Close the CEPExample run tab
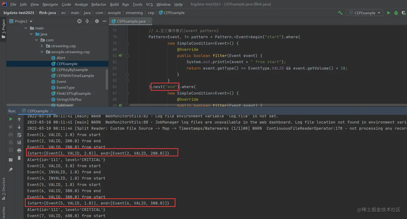This screenshot has height=219, width=407. point(52,111)
